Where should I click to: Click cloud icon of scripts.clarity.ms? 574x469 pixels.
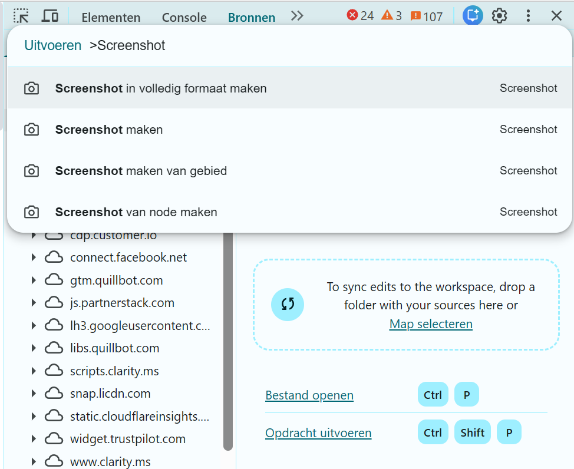click(x=54, y=371)
